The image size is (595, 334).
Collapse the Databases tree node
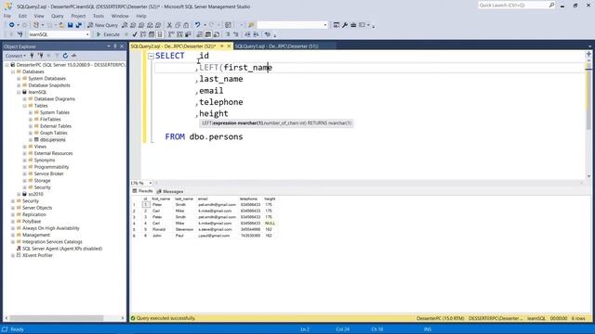(13, 71)
